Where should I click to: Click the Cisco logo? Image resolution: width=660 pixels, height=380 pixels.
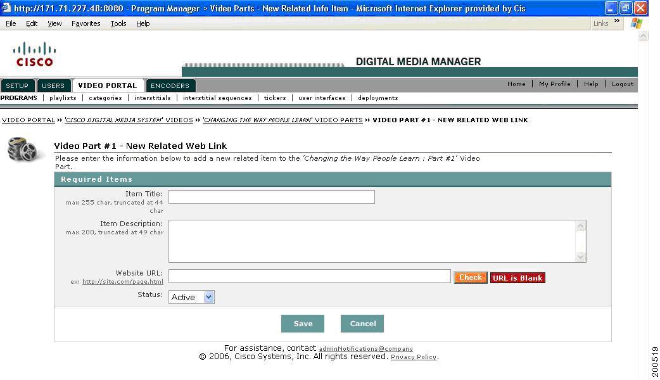pyautogui.click(x=34, y=54)
